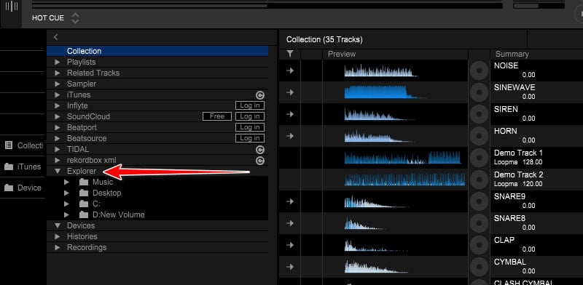The image size is (583, 285).
Task: Select the TIDAL tree item
Action: point(78,150)
